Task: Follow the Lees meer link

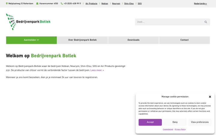Action: pos(97,70)
